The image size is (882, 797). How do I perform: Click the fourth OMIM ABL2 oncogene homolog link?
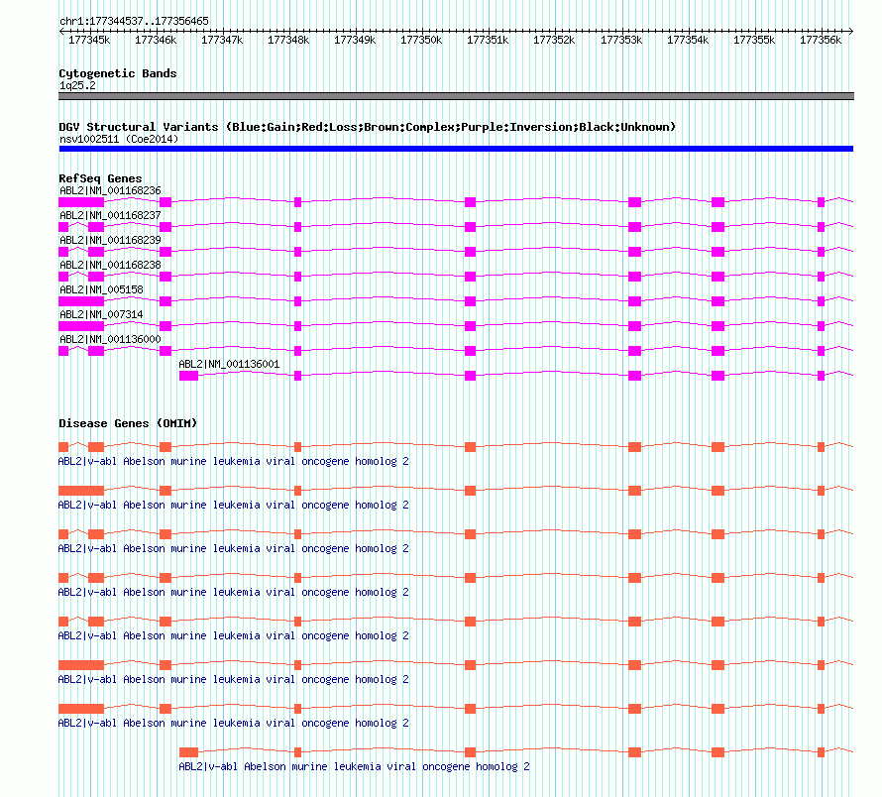tap(234, 592)
